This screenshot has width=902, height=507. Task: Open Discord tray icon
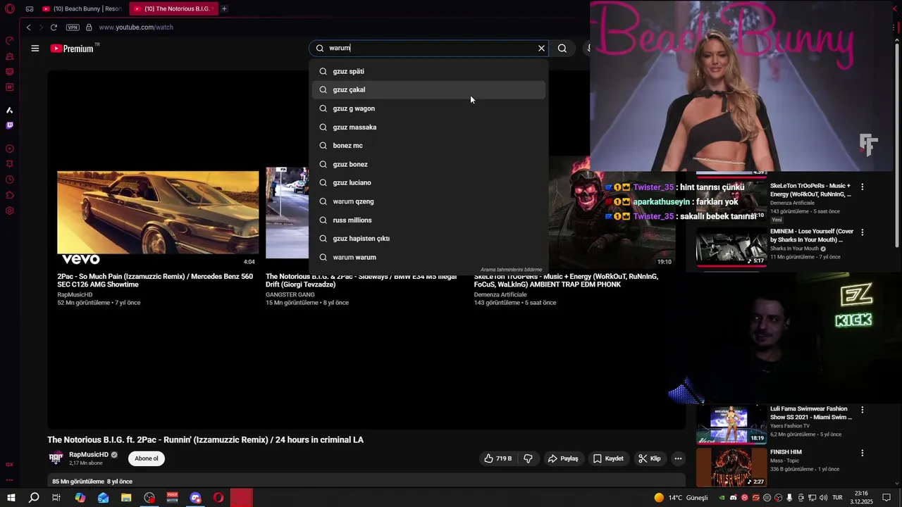733,498
